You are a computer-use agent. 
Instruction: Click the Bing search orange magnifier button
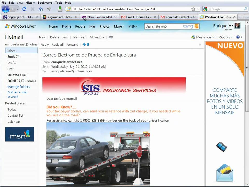(196, 26)
